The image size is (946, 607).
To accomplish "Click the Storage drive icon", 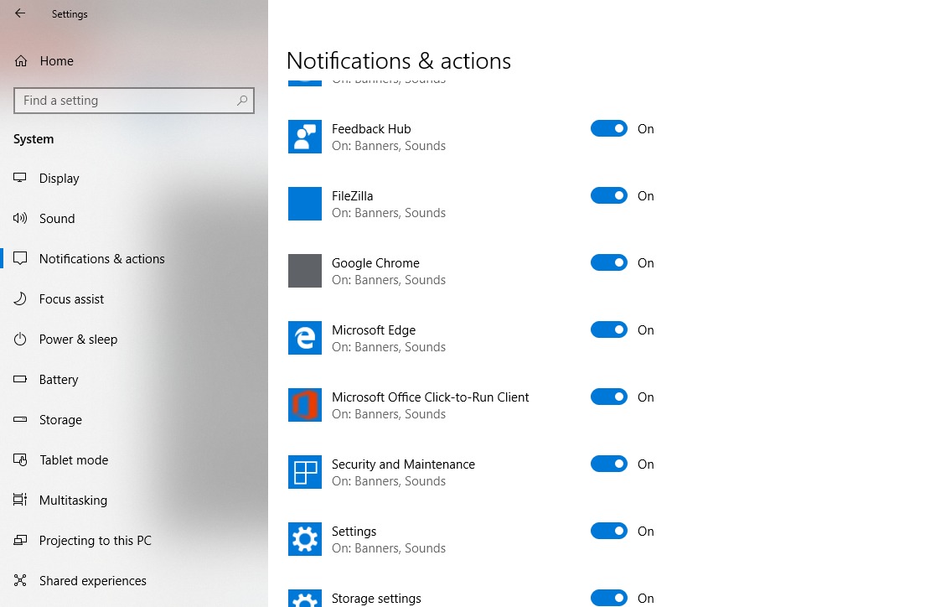I will [x=20, y=419].
